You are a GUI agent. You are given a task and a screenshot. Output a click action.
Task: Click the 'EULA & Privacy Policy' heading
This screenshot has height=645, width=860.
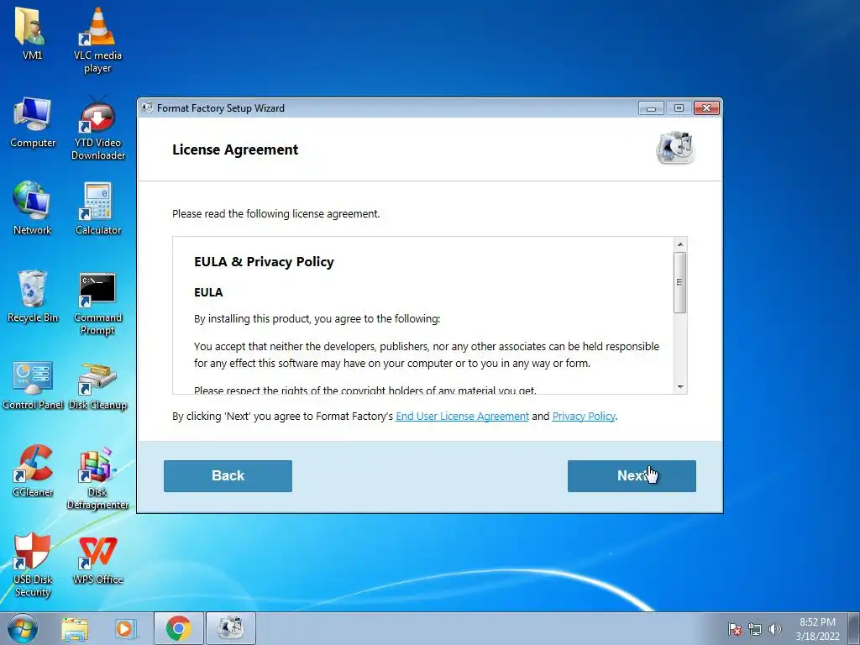(264, 262)
